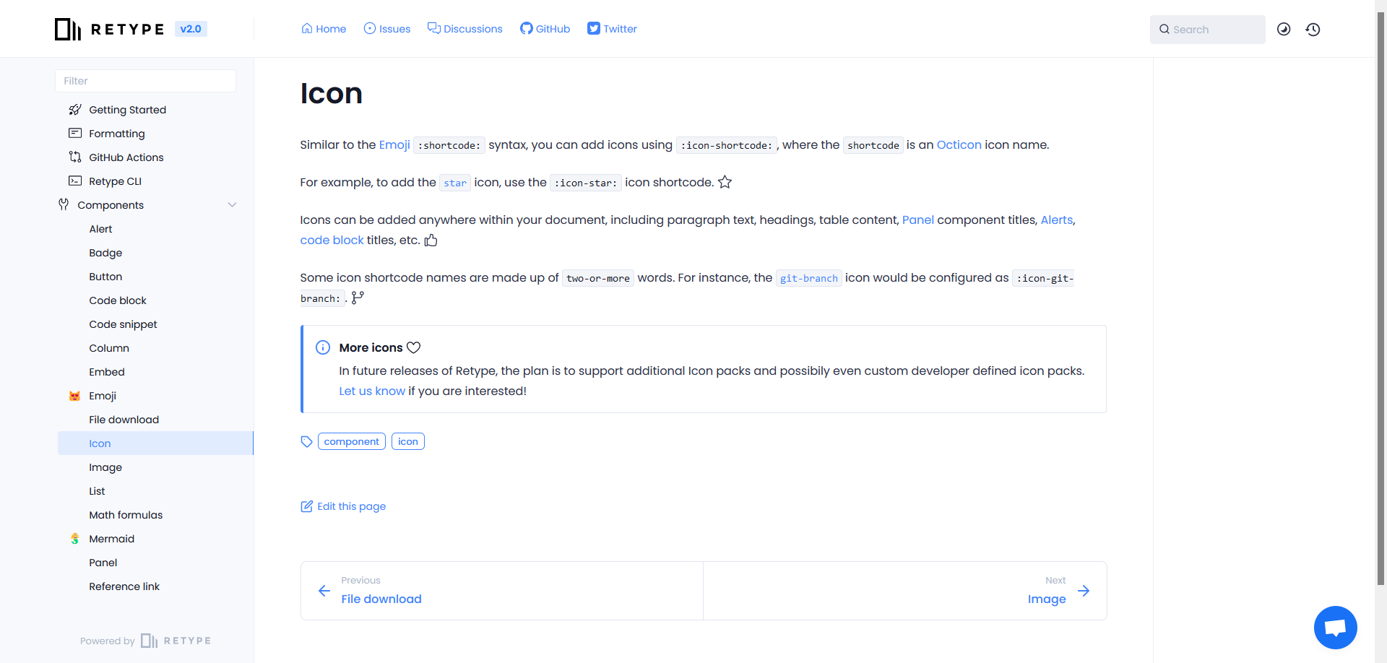Toggle the Emoji sidebar entry with fox emoji

(103, 395)
